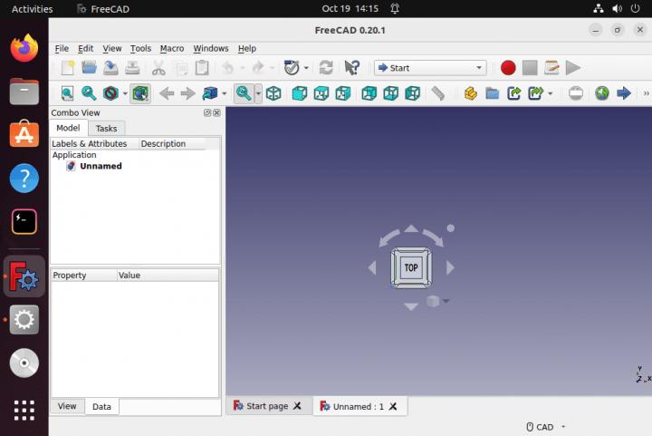
Task: Open the Macro menu
Action: 172,48
